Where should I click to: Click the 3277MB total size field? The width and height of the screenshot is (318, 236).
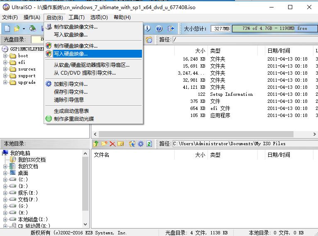pyautogui.click(x=221, y=29)
